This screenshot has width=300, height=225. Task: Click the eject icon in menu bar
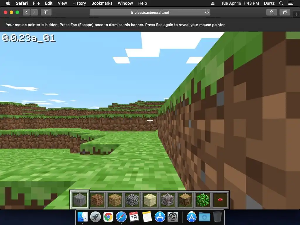[x=213, y=3]
